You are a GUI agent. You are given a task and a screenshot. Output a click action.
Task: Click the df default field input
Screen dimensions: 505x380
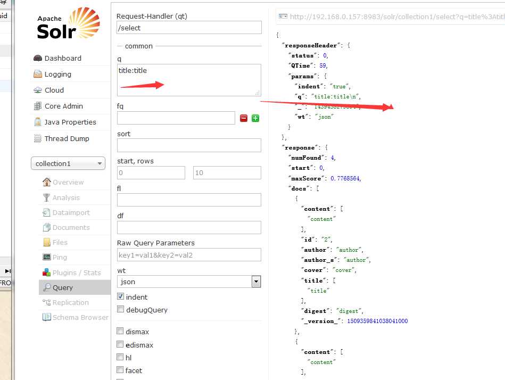tap(189, 227)
